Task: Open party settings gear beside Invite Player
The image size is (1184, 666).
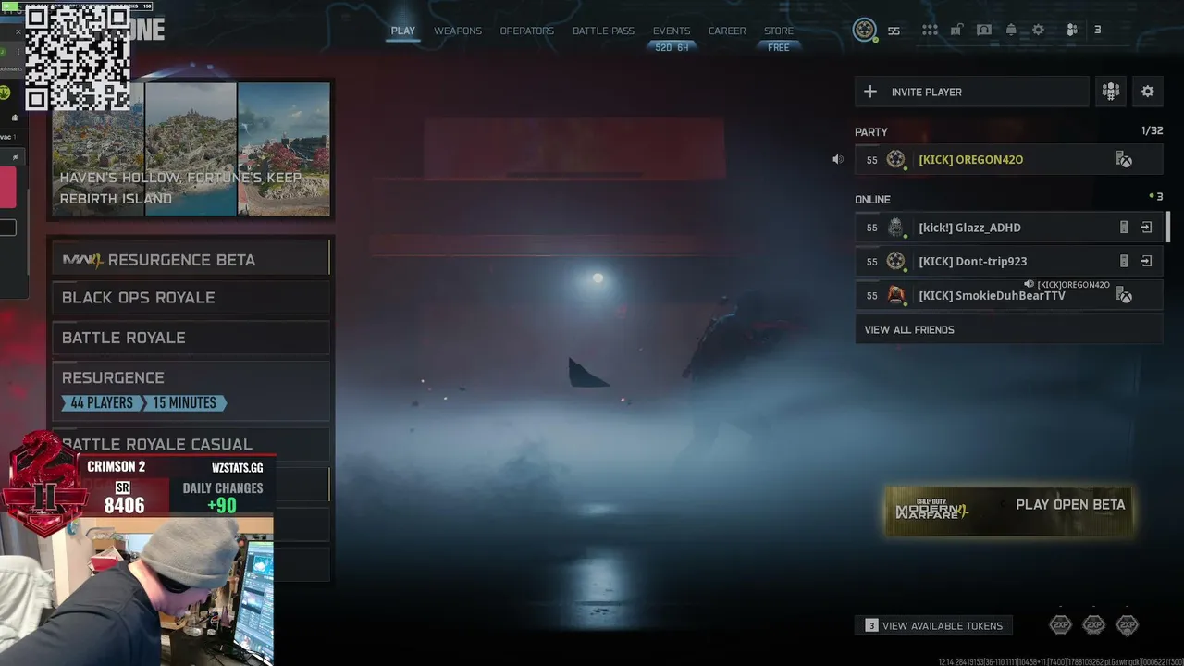Action: 1148,92
